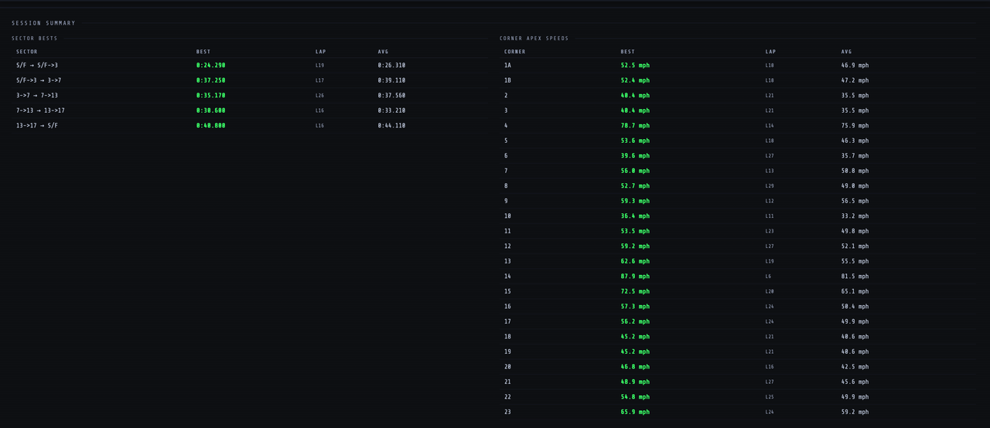This screenshot has height=428, width=990.
Task: Click lap L19 in the Sector Bests table
Action: tap(320, 66)
